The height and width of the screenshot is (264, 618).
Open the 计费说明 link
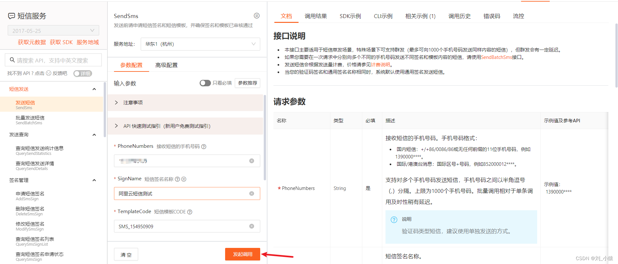pyautogui.click(x=380, y=65)
